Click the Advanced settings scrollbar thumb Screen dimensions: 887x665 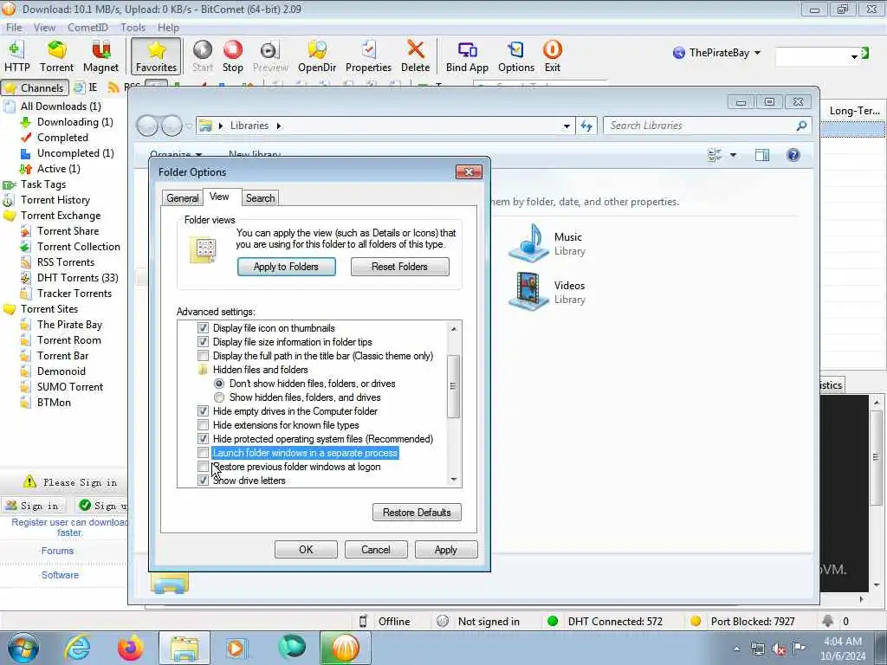click(453, 386)
